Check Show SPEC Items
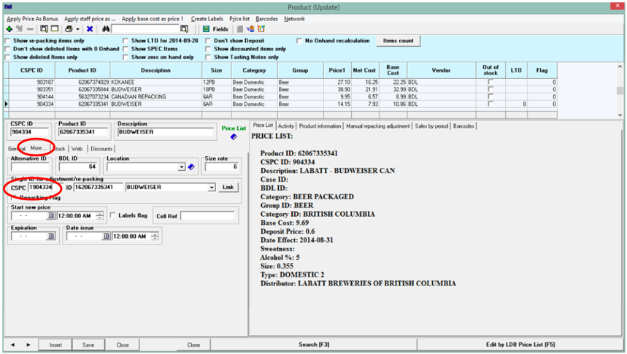The image size is (627, 354). [x=126, y=49]
